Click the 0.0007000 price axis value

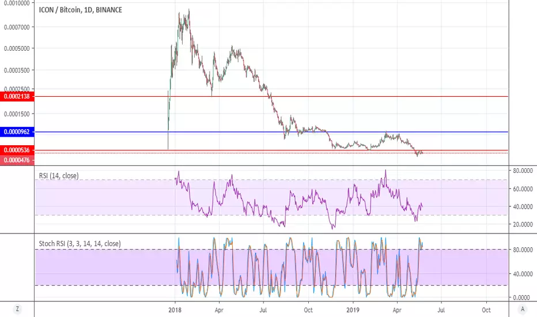pos(17,27)
